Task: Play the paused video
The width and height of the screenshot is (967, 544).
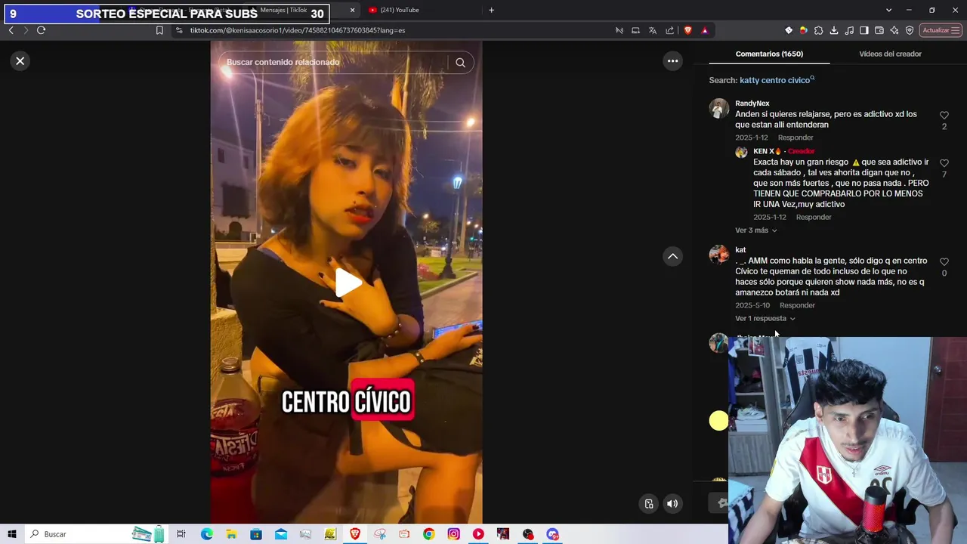Action: click(348, 283)
